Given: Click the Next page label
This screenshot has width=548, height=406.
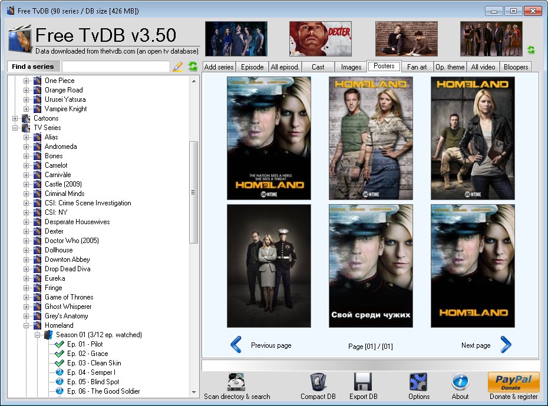Looking at the screenshot, I should 476,345.
